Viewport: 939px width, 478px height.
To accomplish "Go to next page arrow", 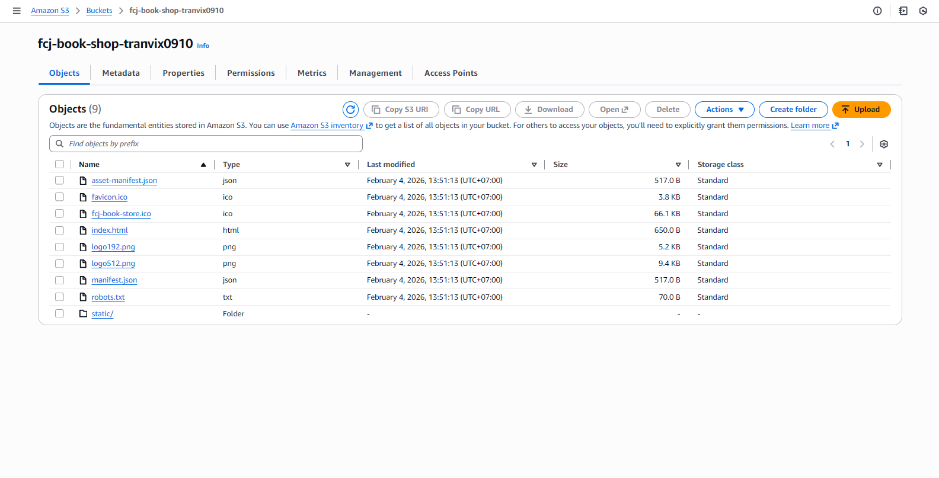I will click(862, 144).
